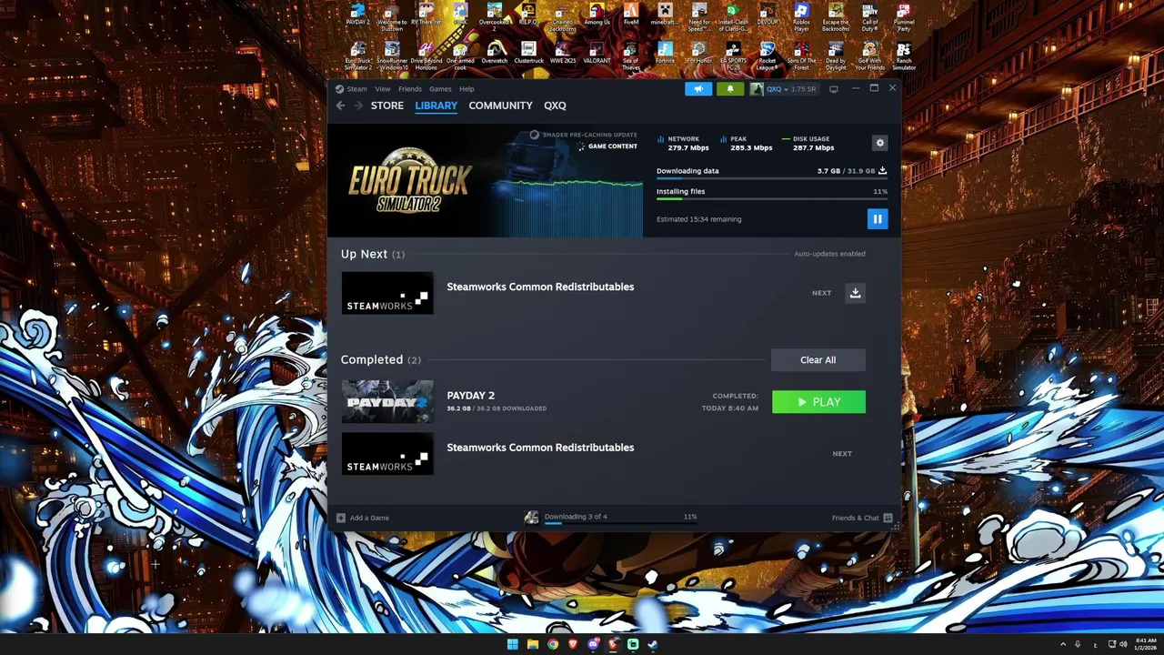Screen dimensions: 1164x655
Task: Click the download icon beside 31.9 GB
Action: (882, 171)
